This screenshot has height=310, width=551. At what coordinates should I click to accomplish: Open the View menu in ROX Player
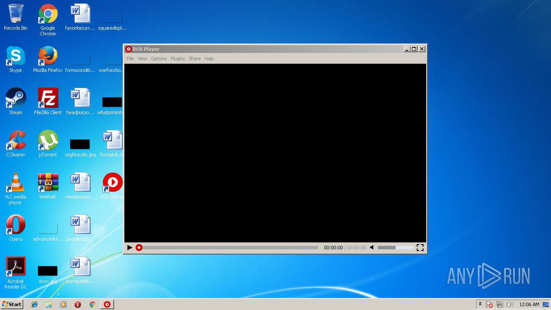(142, 59)
